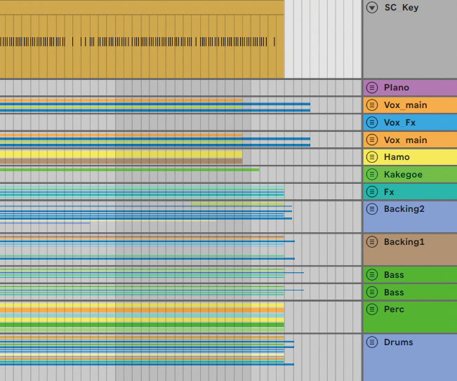Select the yellow Hamo clip
The width and height of the screenshot is (457, 381).
[121, 154]
